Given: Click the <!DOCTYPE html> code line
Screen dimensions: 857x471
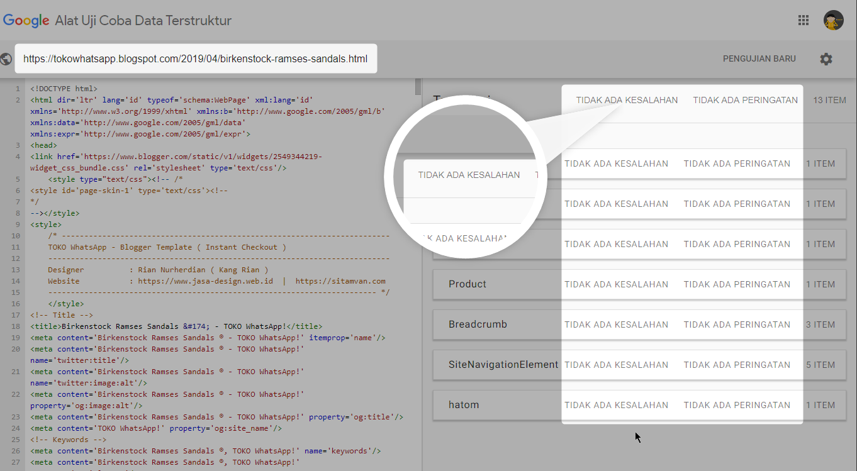Looking at the screenshot, I should (64, 89).
